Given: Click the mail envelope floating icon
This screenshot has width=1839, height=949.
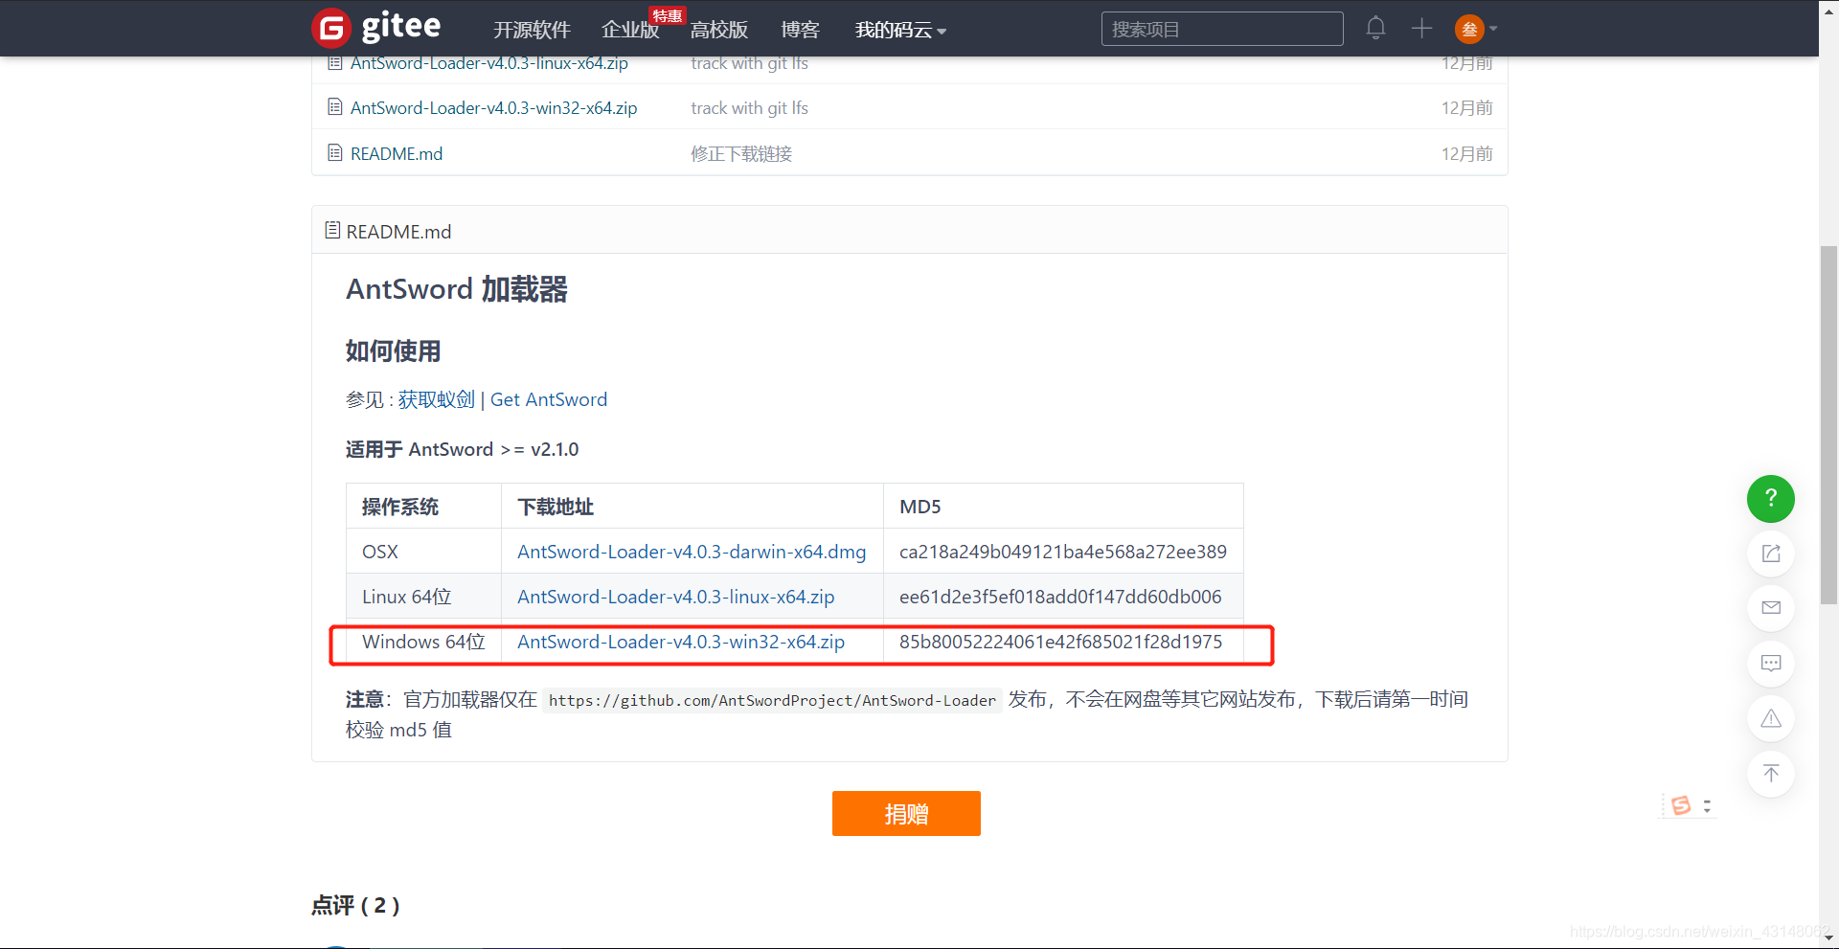Looking at the screenshot, I should point(1771,608).
